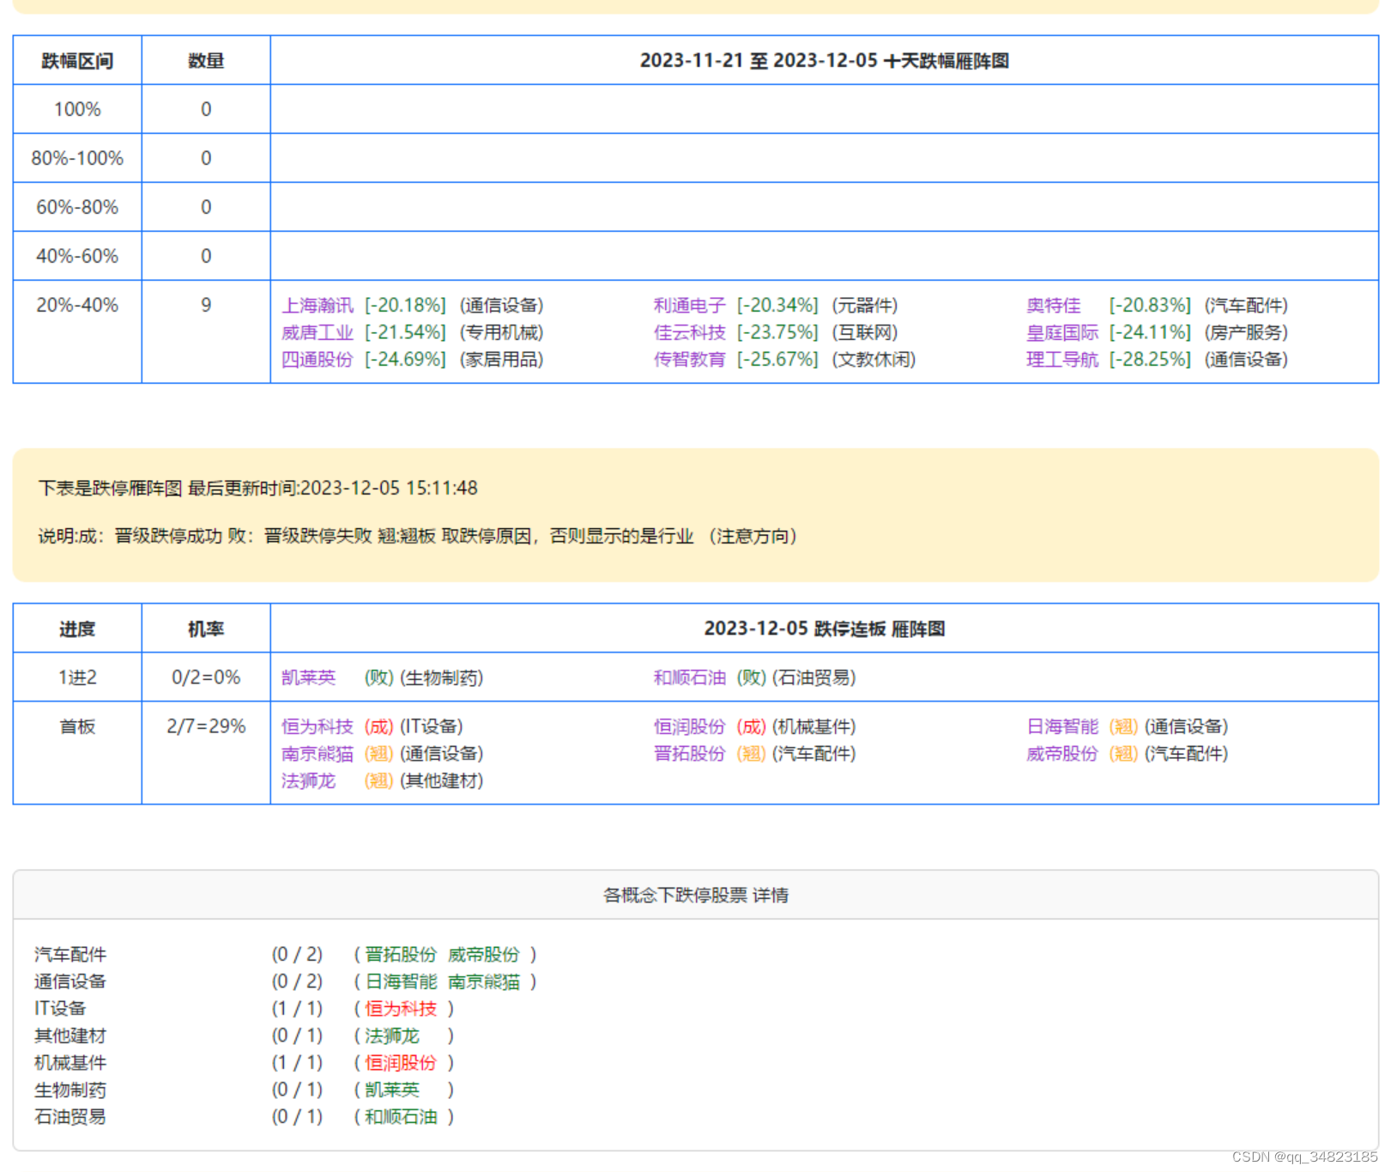This screenshot has width=1391, height=1172.
Task: Click the 各概念下跌停股票 详情 panel header
Action: tap(696, 896)
